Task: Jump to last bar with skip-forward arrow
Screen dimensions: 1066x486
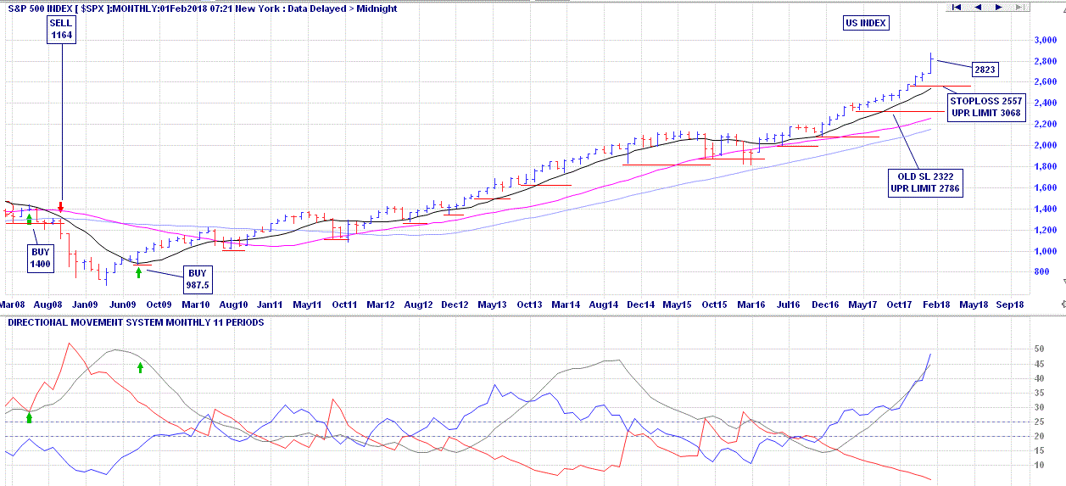Action: (x=1019, y=8)
